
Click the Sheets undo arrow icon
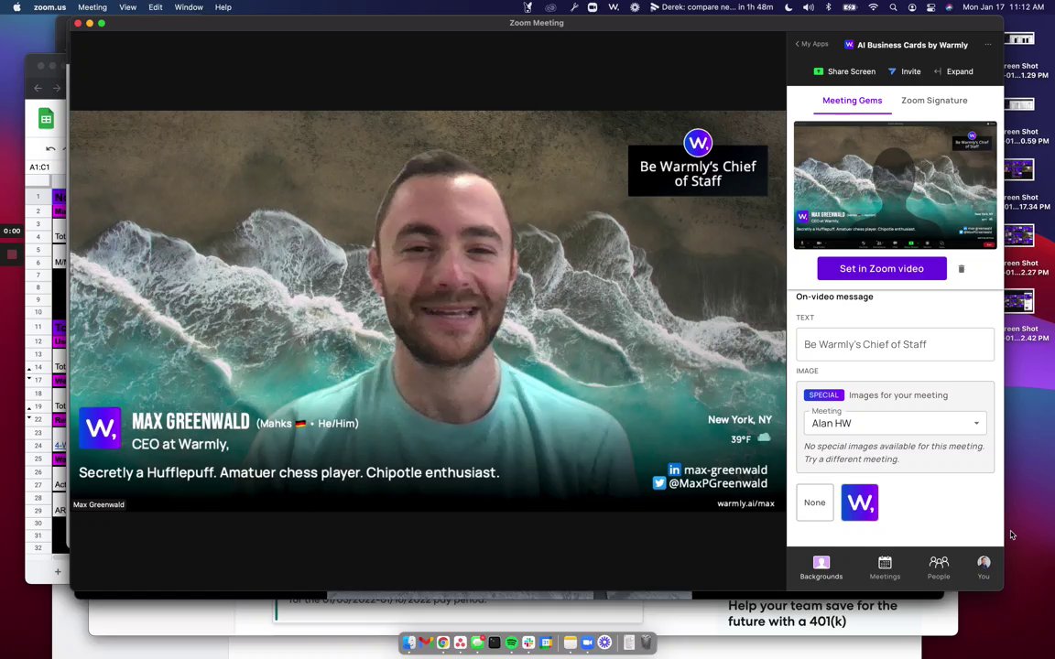50,148
